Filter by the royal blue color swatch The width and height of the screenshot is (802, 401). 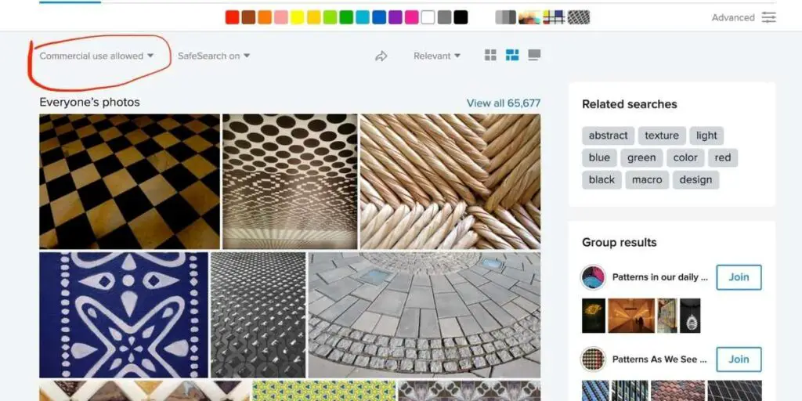pyautogui.click(x=379, y=17)
